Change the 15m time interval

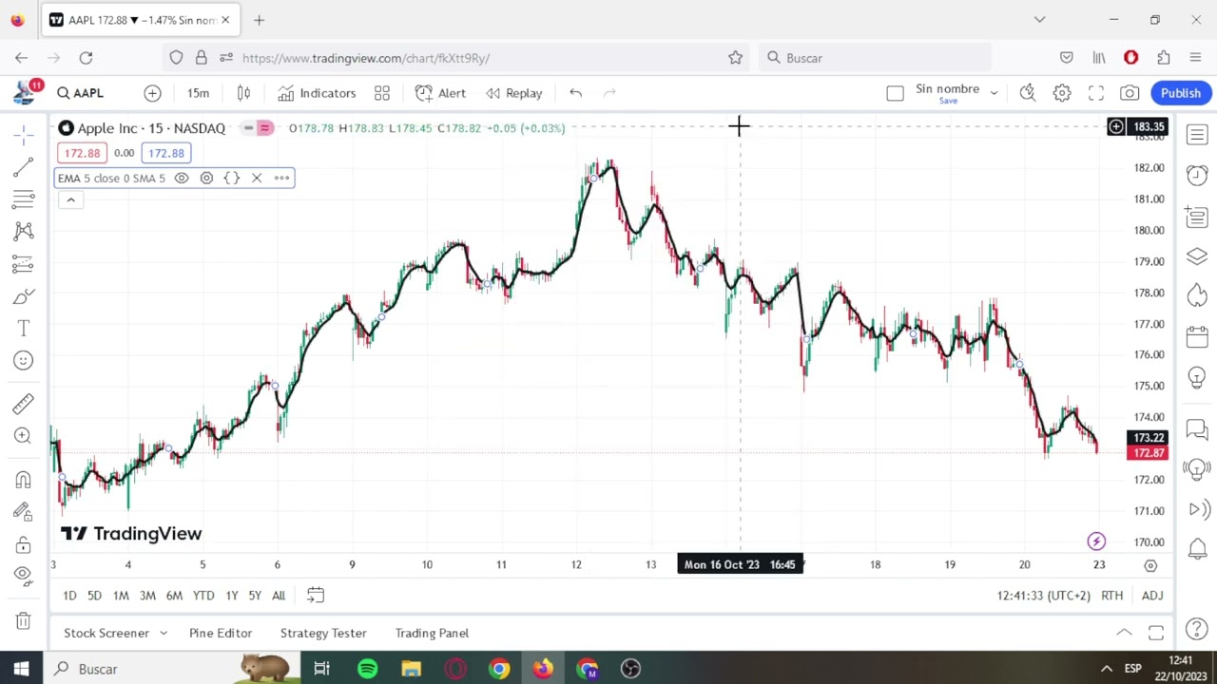[198, 93]
